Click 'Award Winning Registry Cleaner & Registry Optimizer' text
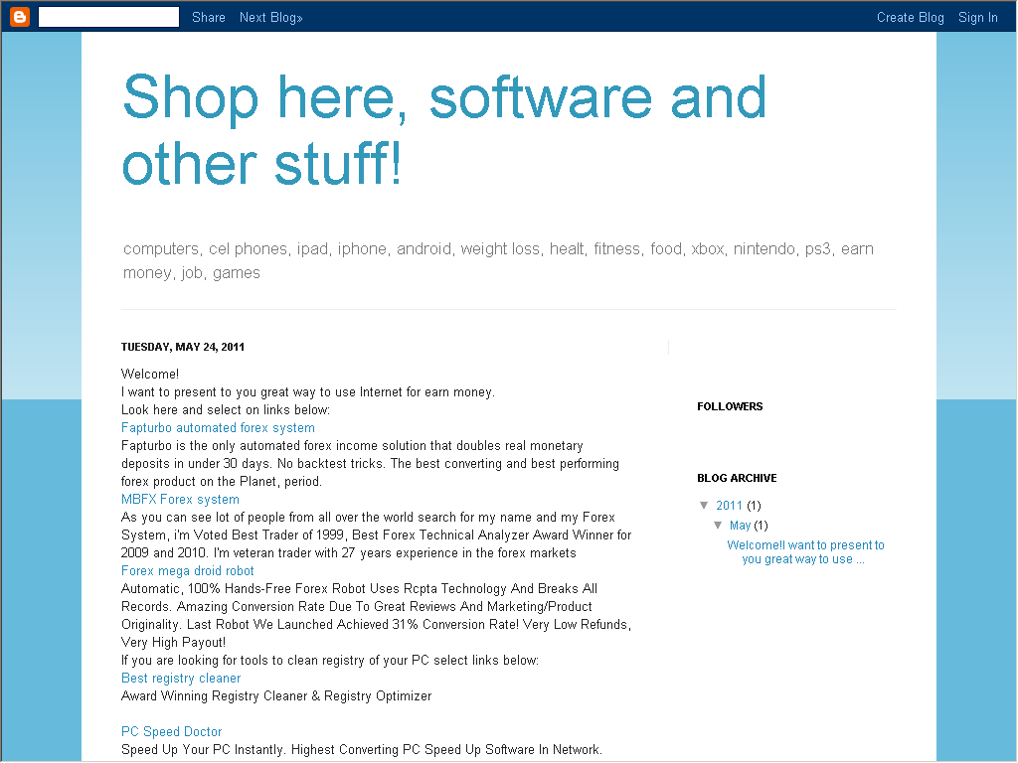 coord(276,695)
